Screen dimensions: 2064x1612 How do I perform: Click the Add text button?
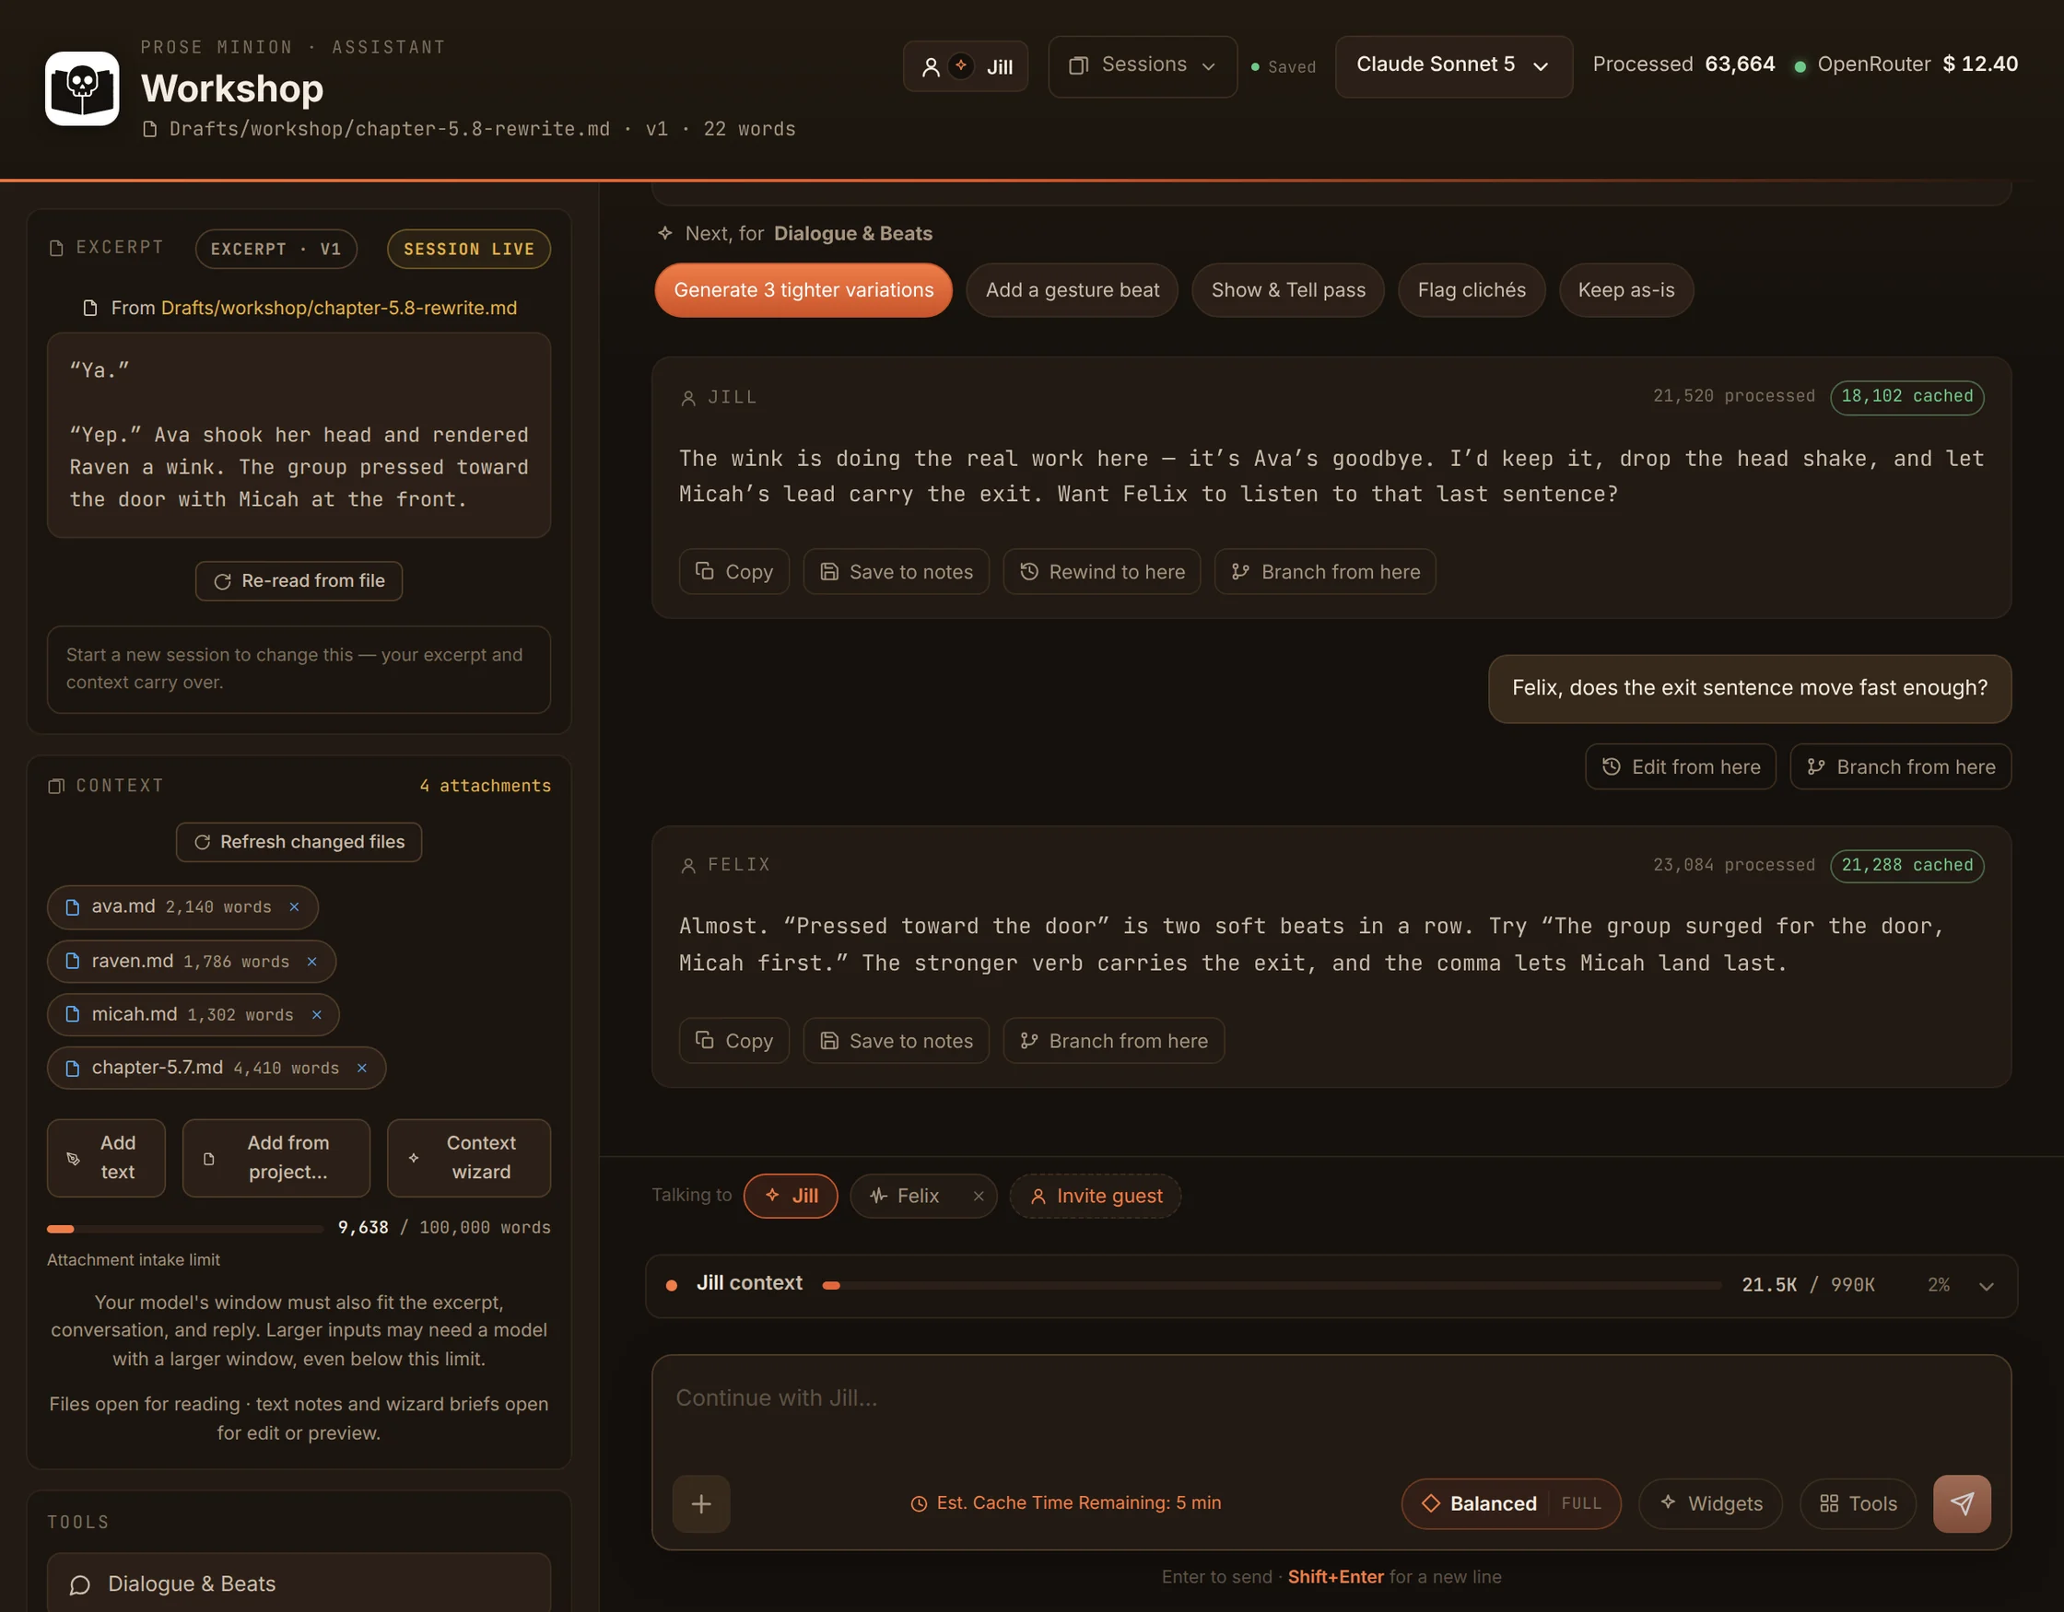tap(106, 1158)
